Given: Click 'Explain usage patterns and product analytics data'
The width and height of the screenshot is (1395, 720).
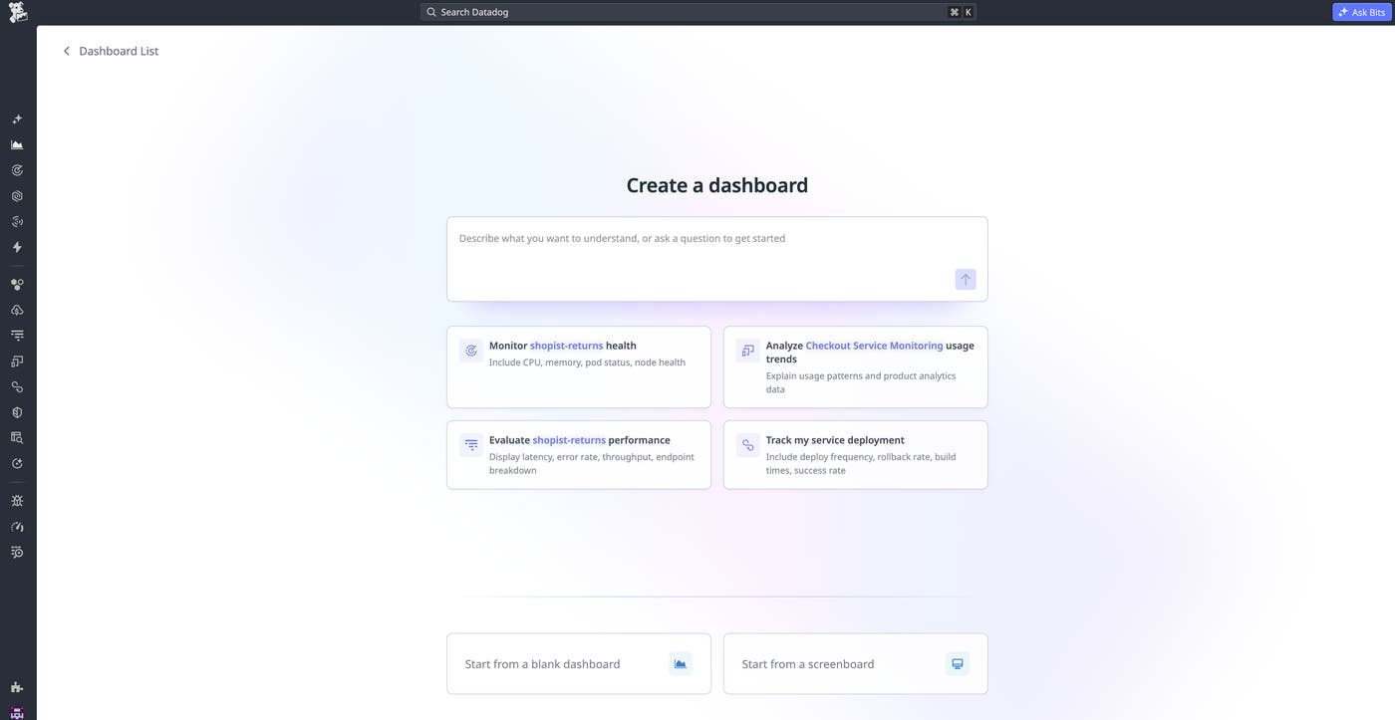Looking at the screenshot, I should coord(861,382).
